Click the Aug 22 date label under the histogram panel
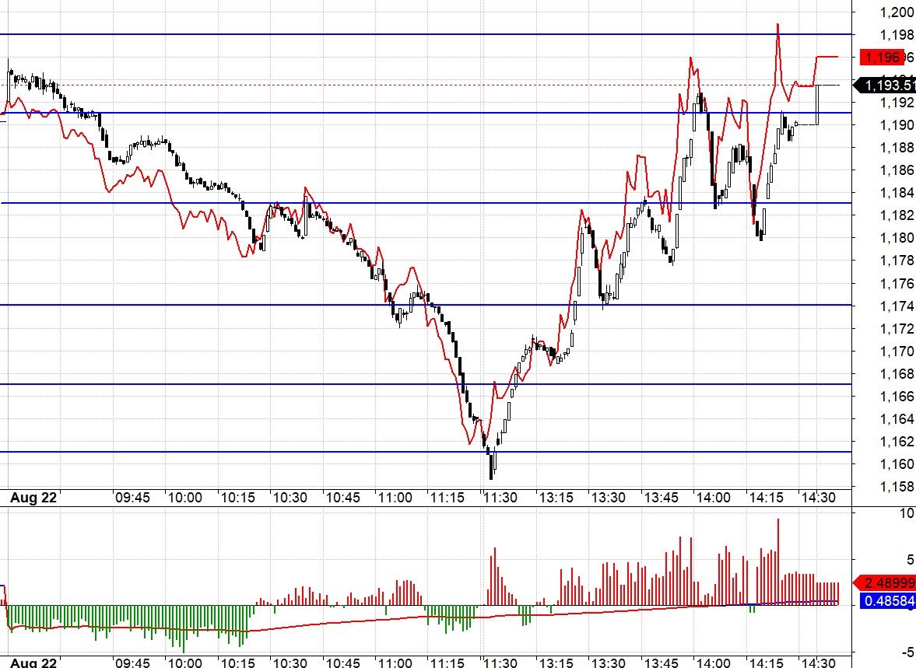 pos(33,663)
